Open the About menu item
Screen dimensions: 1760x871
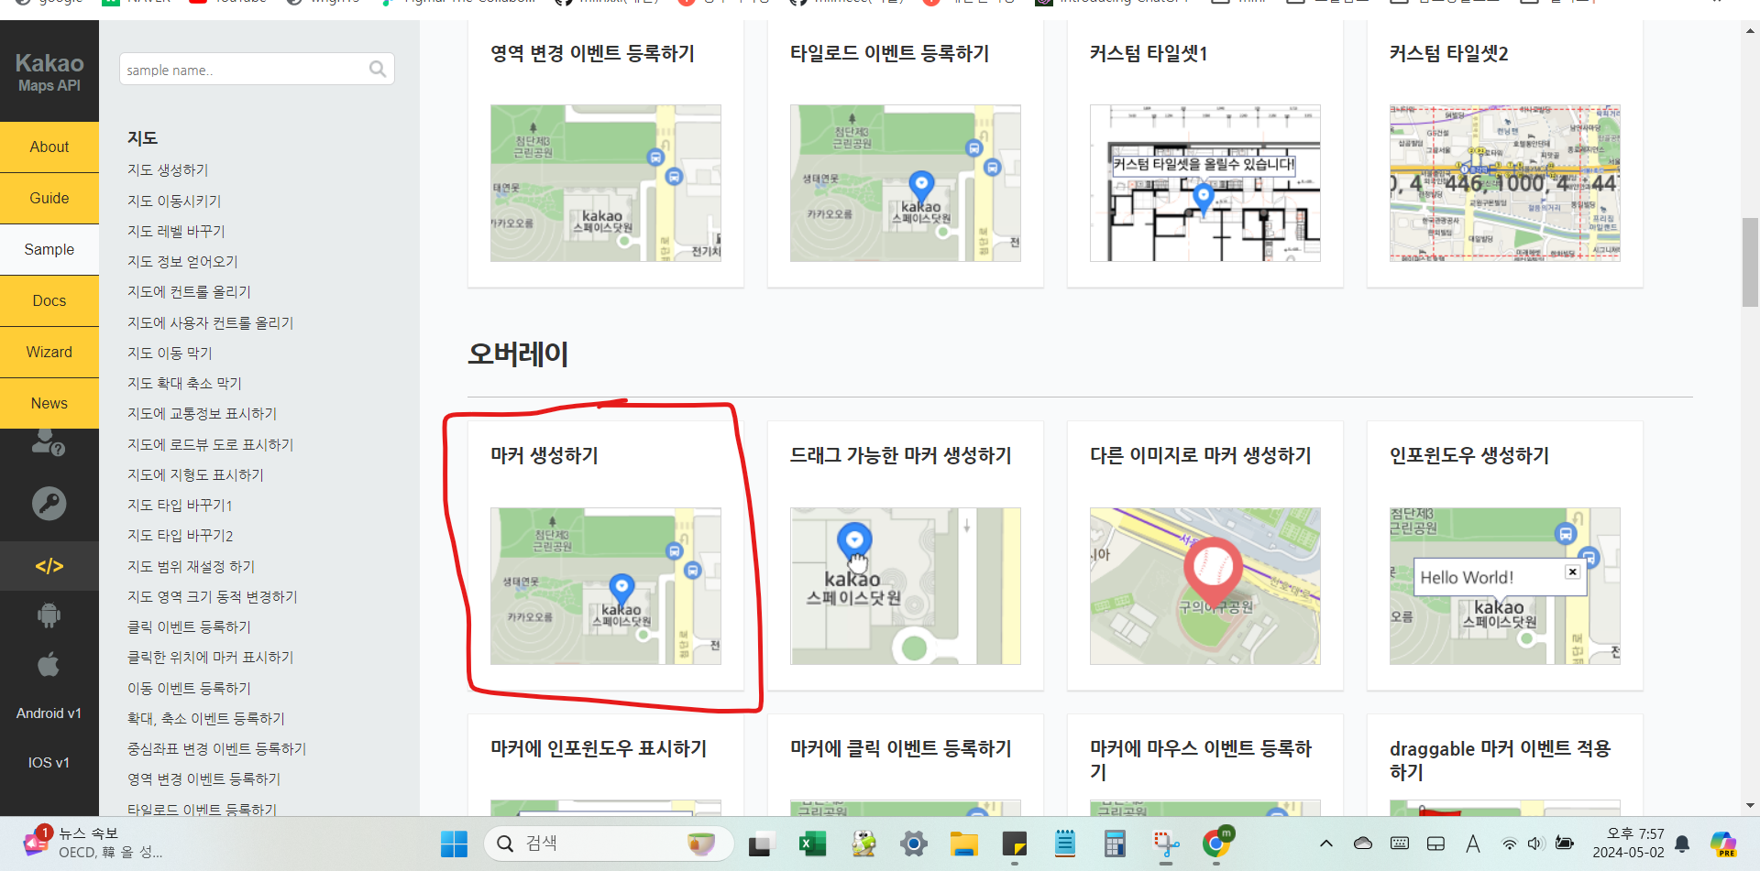tap(49, 147)
